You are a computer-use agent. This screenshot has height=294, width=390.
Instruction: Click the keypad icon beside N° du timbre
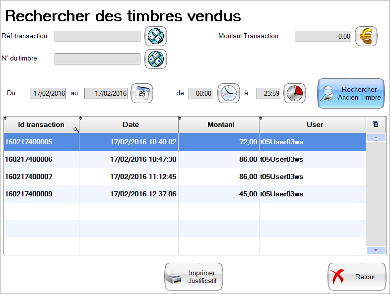155,59
